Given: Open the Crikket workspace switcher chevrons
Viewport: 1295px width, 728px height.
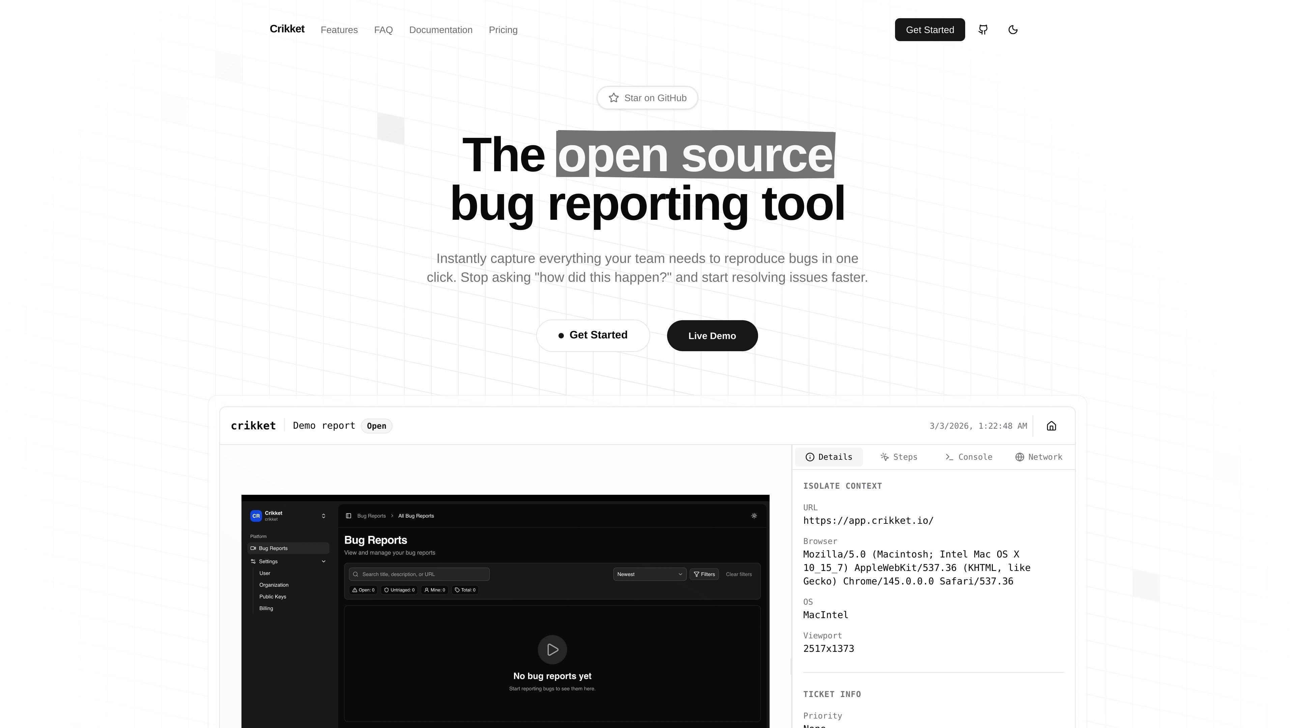Looking at the screenshot, I should coord(323,516).
